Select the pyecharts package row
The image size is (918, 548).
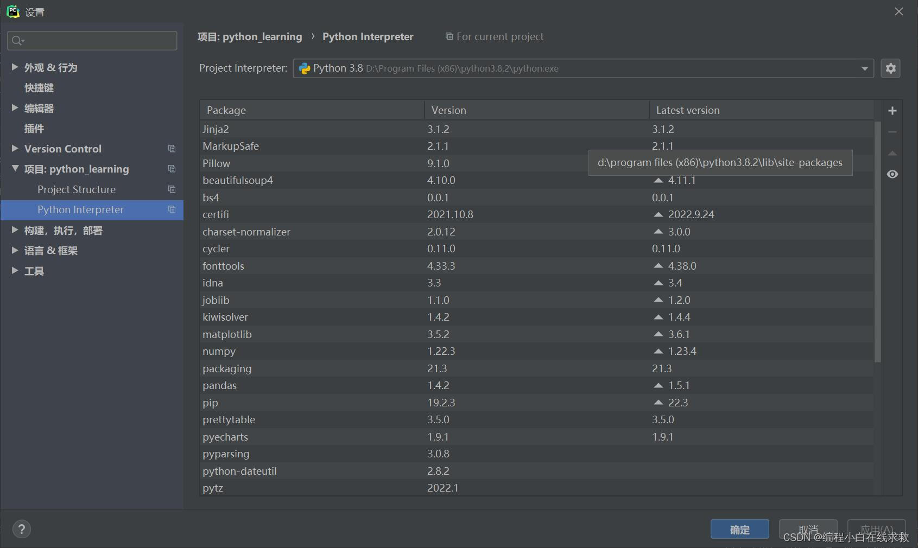[536, 437]
